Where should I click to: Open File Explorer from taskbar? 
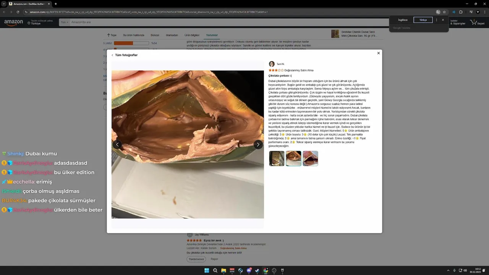point(223,270)
